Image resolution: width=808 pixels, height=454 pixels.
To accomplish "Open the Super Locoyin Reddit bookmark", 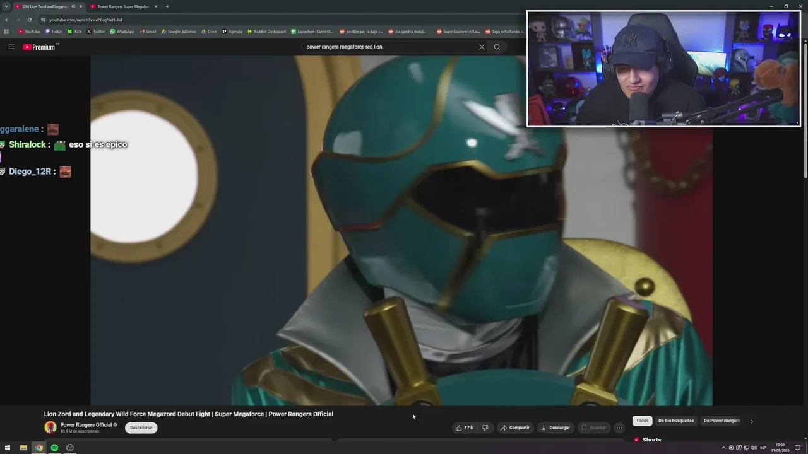I will [x=458, y=32].
